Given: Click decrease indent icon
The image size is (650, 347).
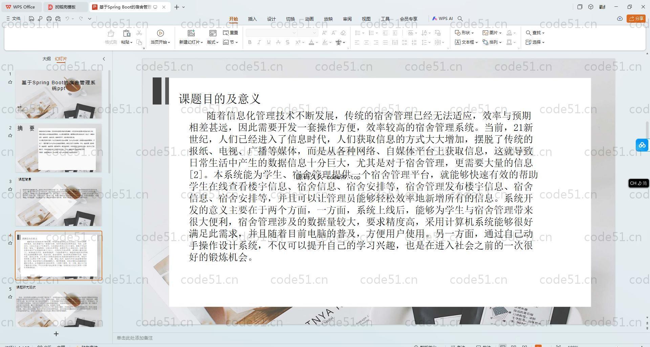Looking at the screenshot, I should tap(385, 33).
